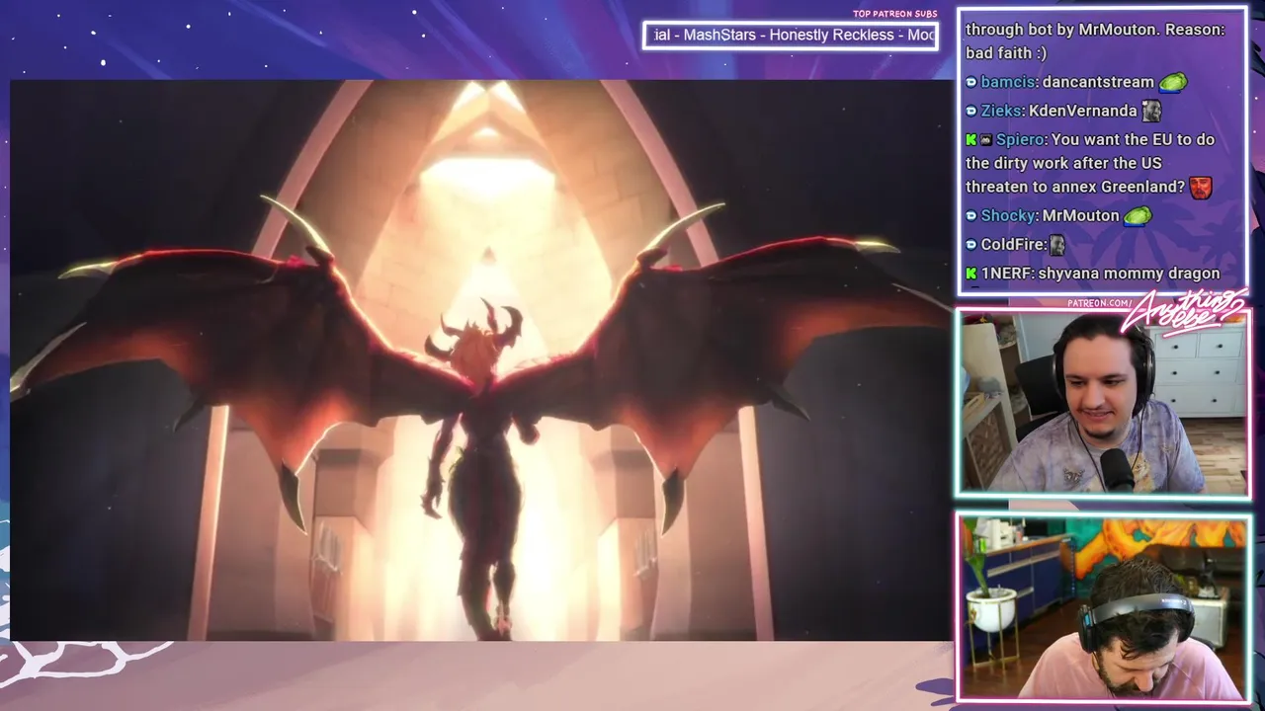Open chat user Spiero
This screenshot has width=1265, height=711.
(x=1019, y=140)
